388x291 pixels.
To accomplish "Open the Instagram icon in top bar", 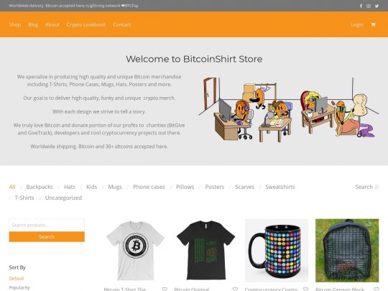I will coord(369,6).
